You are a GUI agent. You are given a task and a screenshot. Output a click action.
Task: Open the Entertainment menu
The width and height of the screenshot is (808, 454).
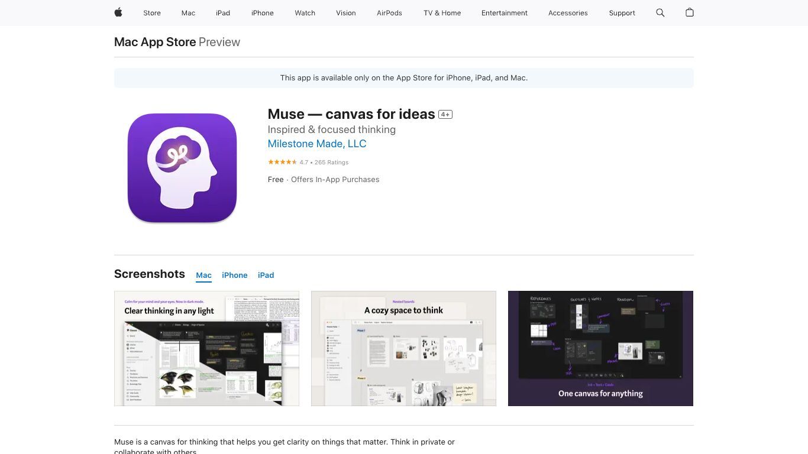(x=505, y=13)
